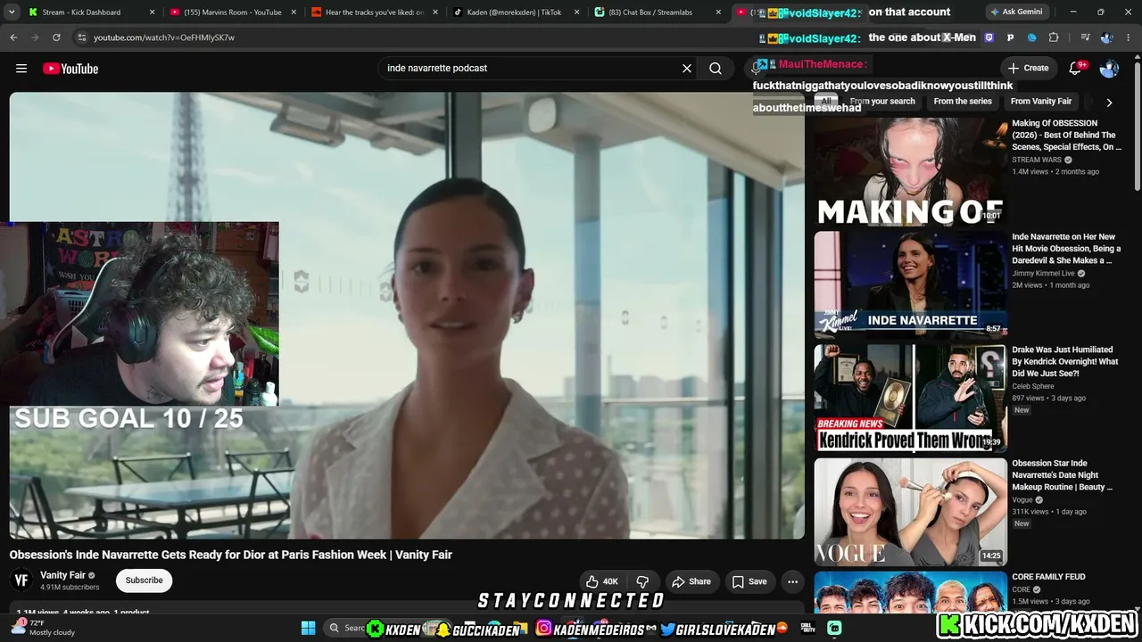Open the P browser extension icon
Image resolution: width=1142 pixels, height=642 pixels.
tap(1010, 37)
